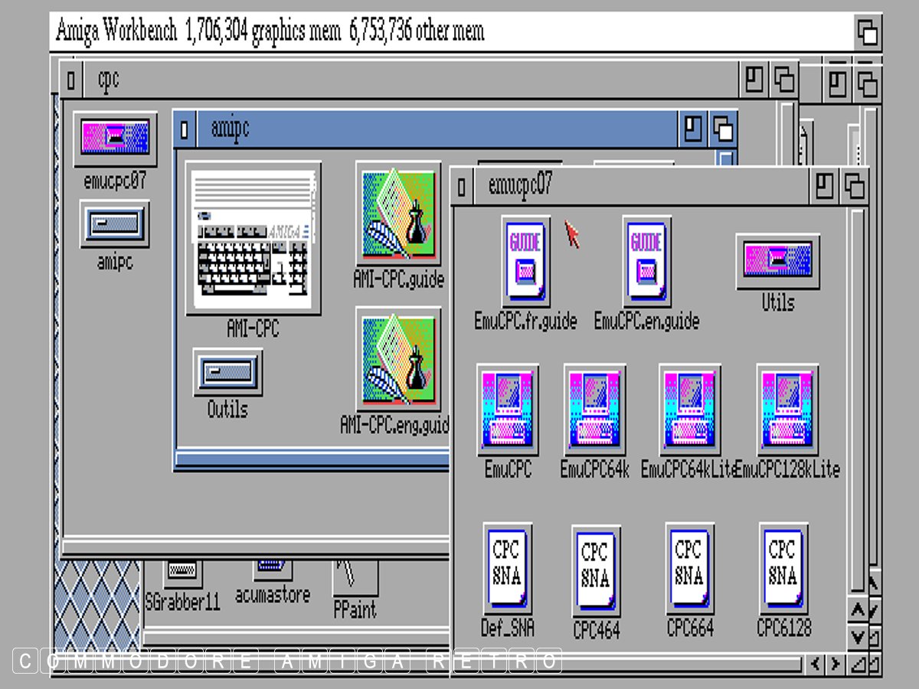Screen dimensions: 919x689
Task: Select the Def_SNA snapshot file
Action: [508, 567]
